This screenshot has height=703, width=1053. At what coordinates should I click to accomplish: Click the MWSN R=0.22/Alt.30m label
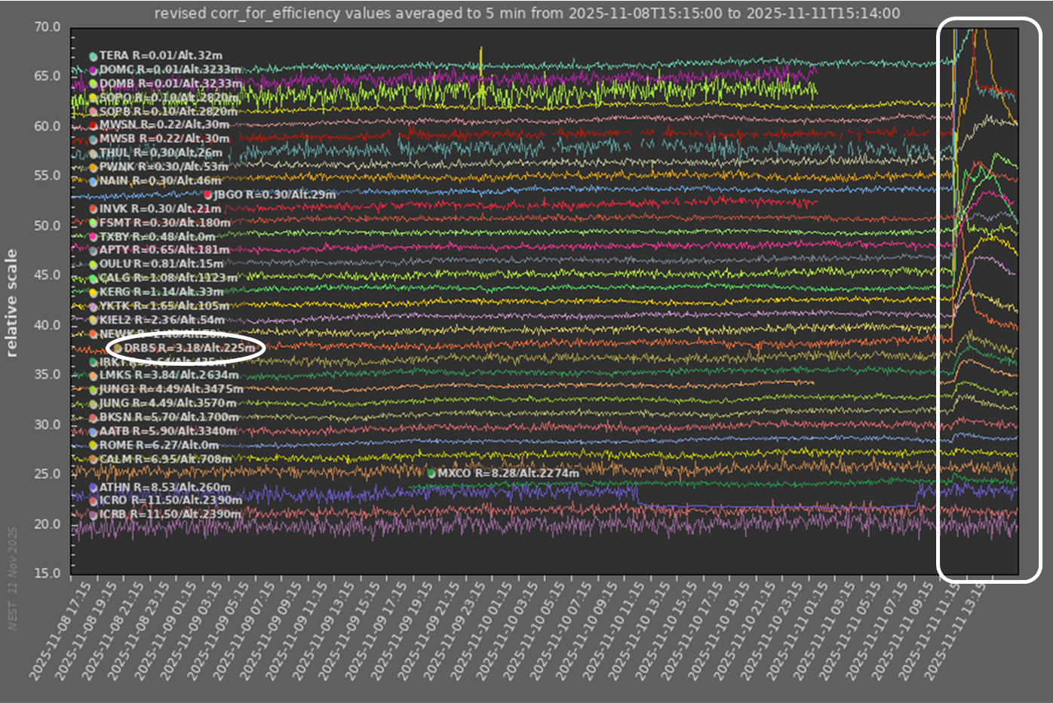pyautogui.click(x=164, y=125)
